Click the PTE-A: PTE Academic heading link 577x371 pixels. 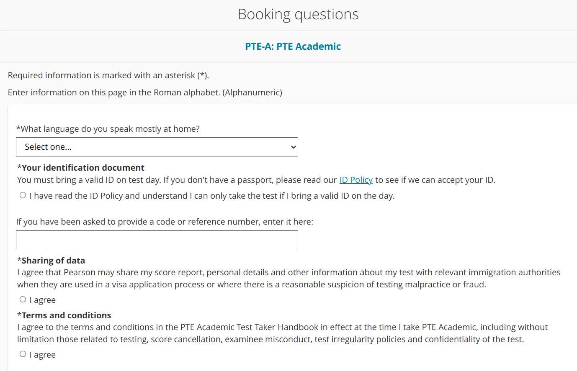point(293,46)
